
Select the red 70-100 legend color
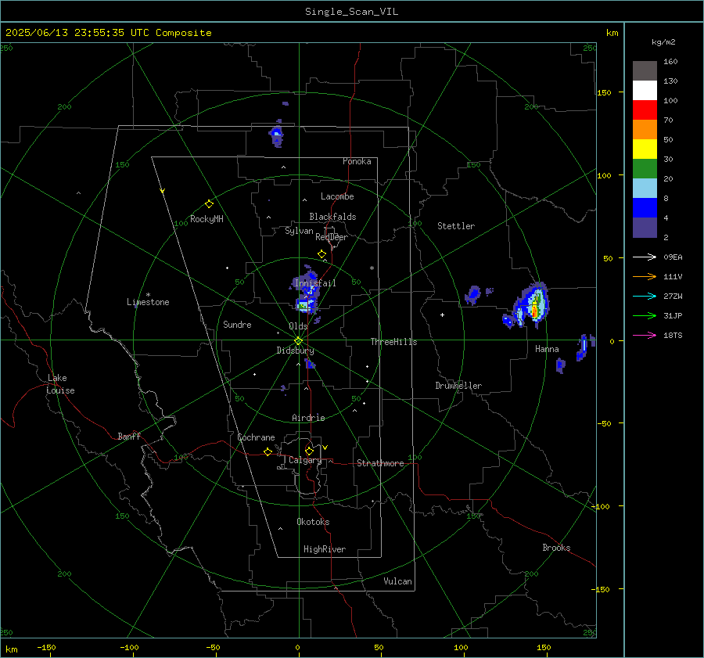[645, 110]
